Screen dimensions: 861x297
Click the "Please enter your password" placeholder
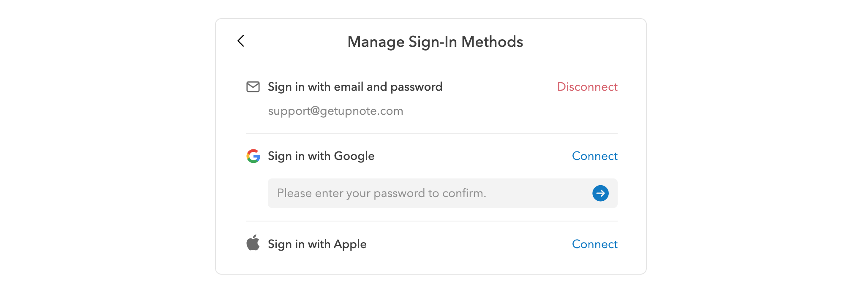[381, 193]
